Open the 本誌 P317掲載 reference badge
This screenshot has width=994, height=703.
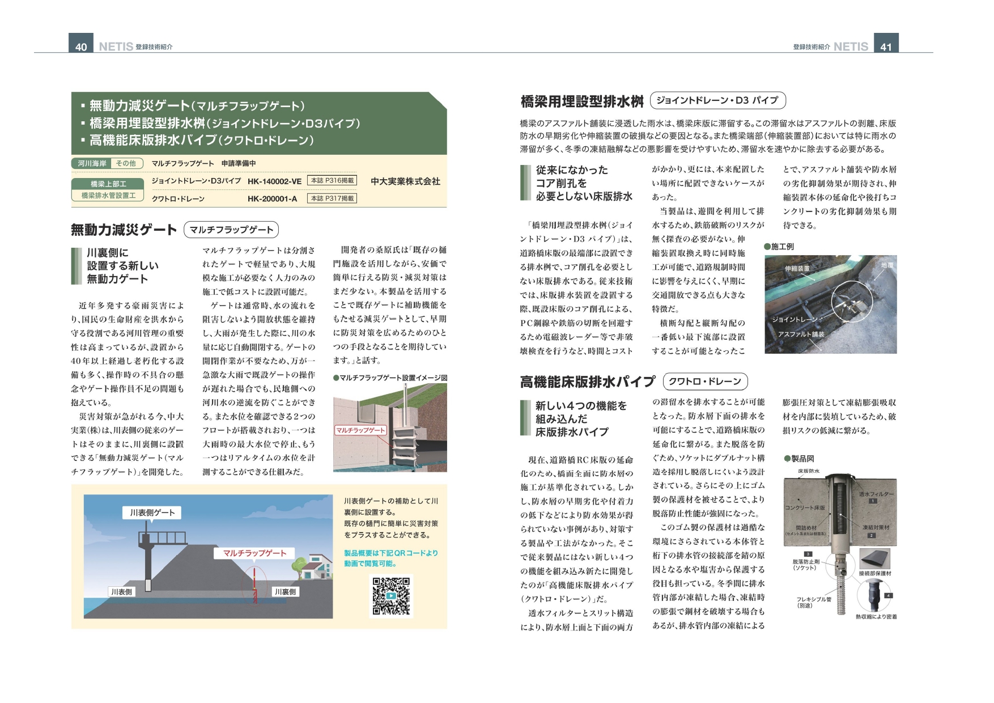coord(332,198)
